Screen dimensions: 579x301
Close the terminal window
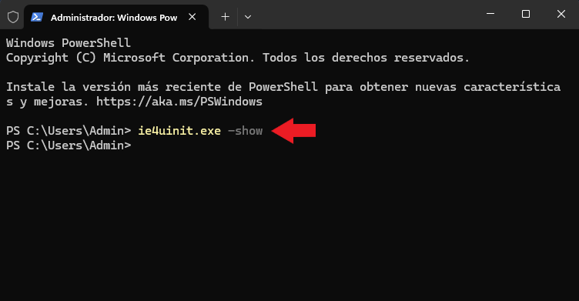(561, 14)
